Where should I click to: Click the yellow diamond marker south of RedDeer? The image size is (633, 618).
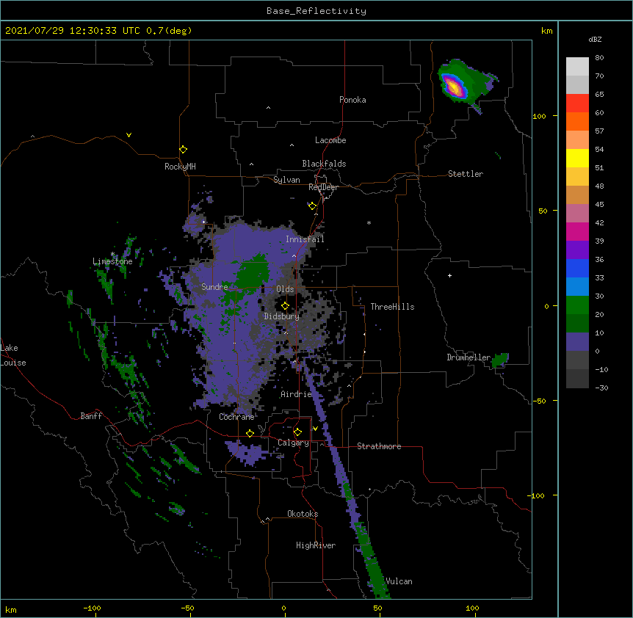click(x=312, y=206)
